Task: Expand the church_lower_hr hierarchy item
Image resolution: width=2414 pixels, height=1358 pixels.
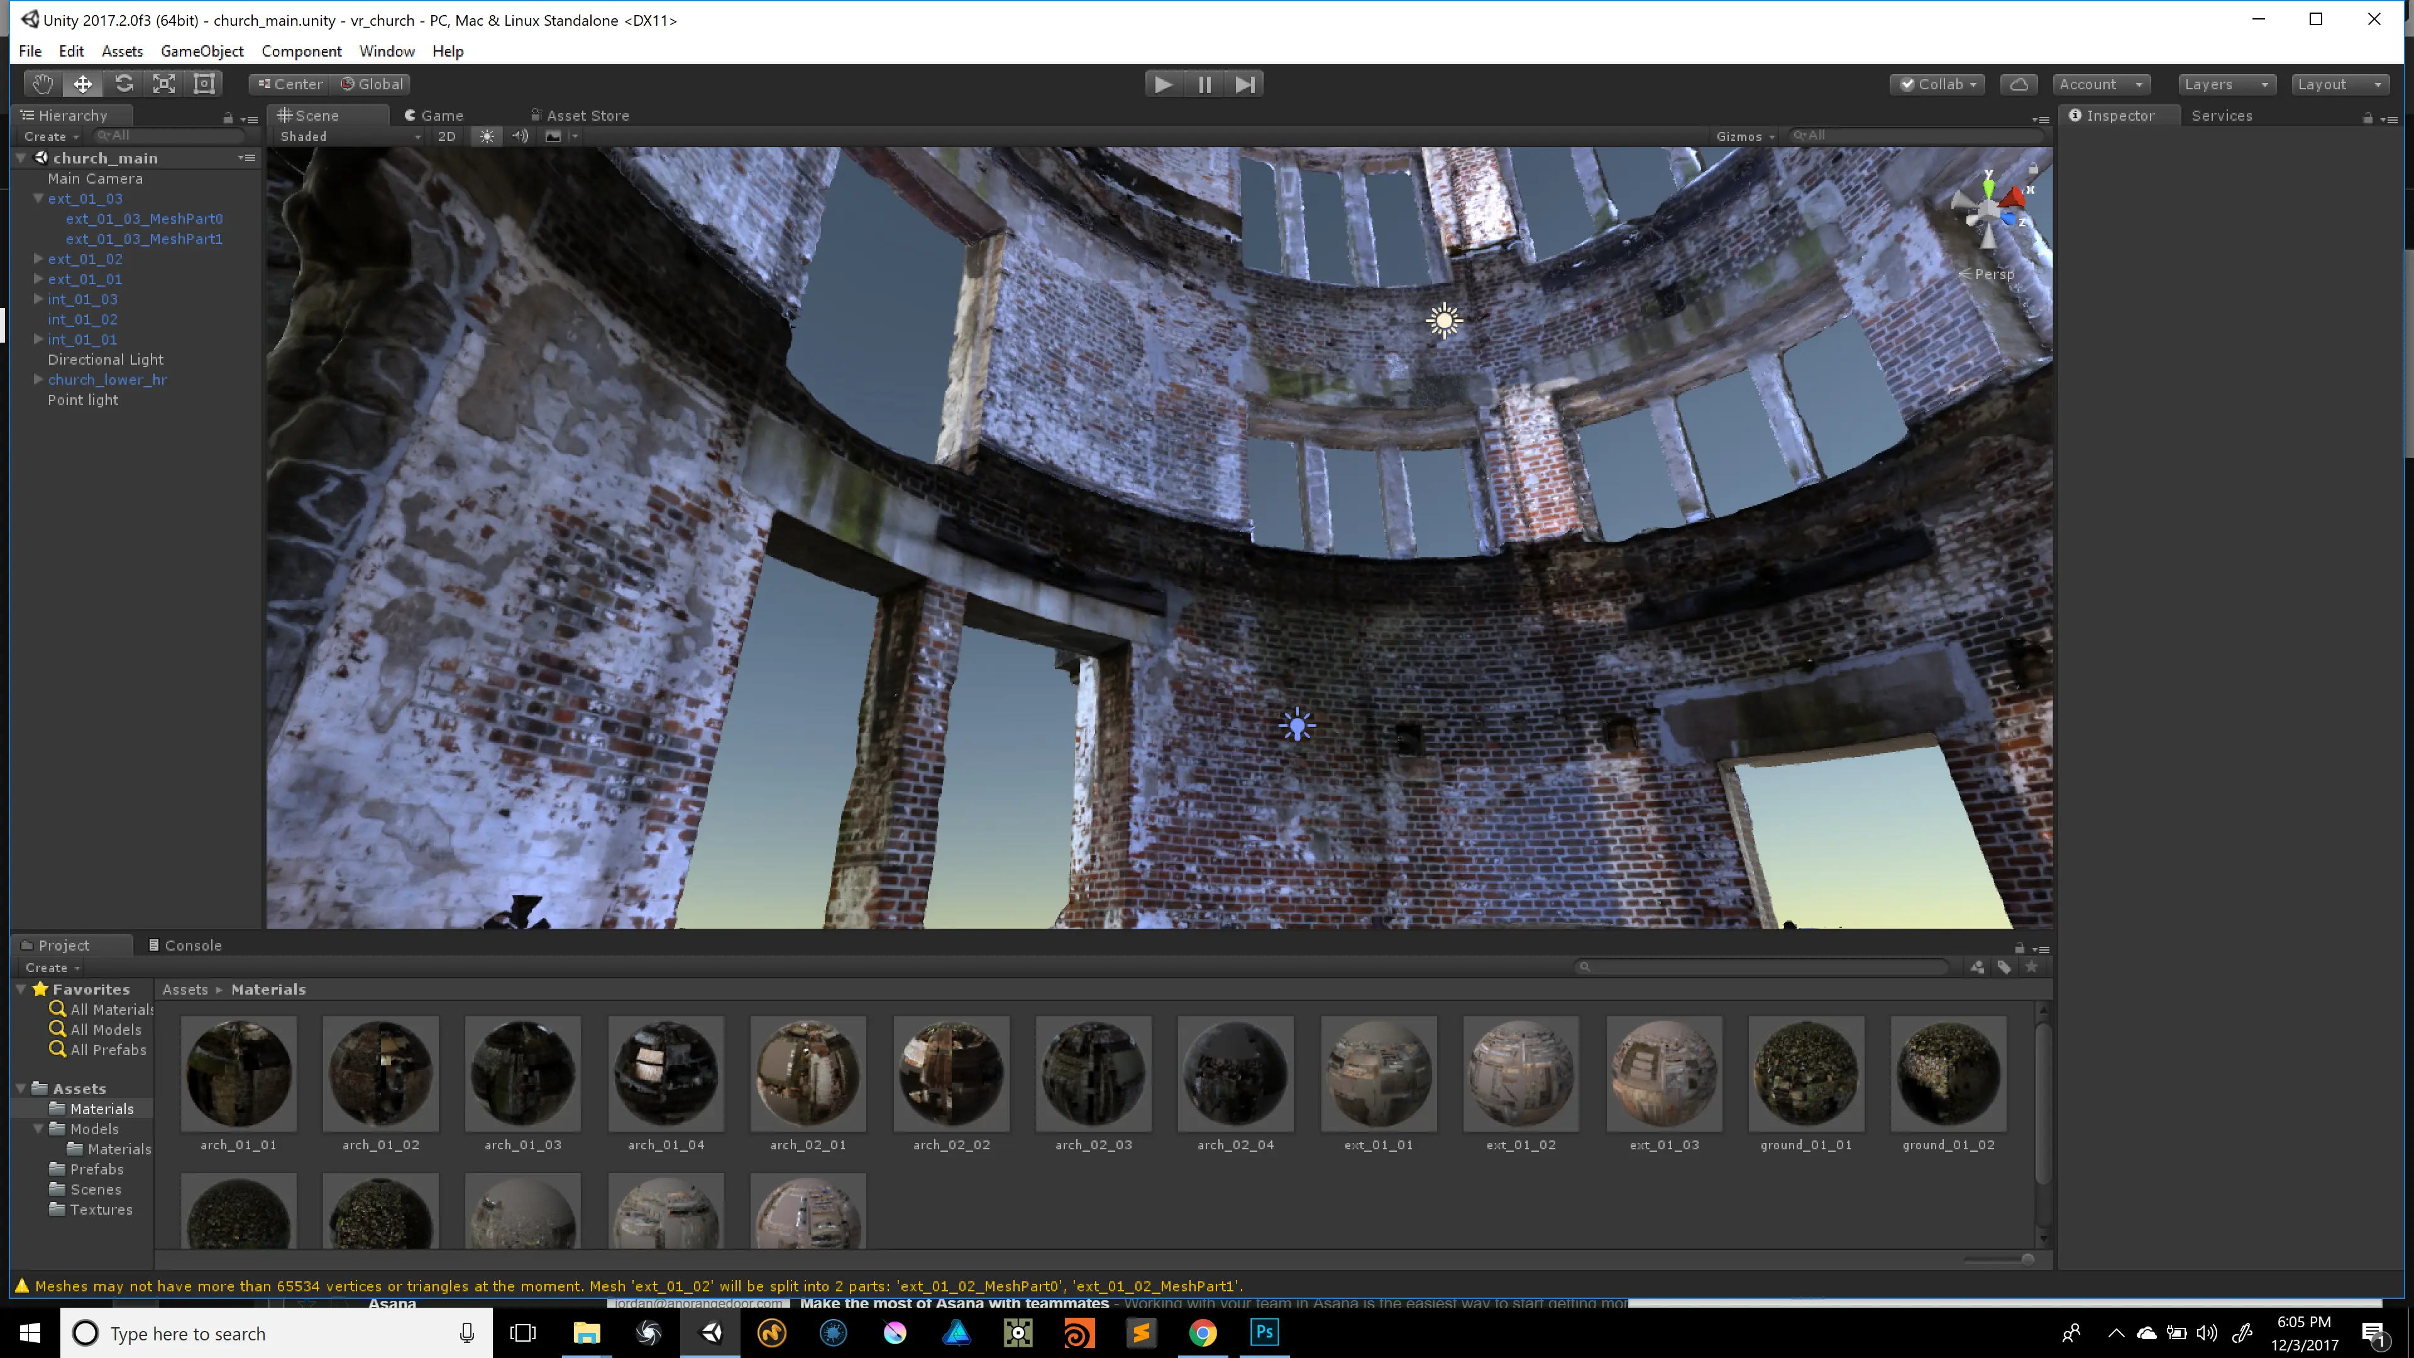Action: (x=38, y=380)
